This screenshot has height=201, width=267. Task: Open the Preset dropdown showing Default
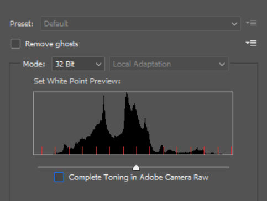pos(140,24)
